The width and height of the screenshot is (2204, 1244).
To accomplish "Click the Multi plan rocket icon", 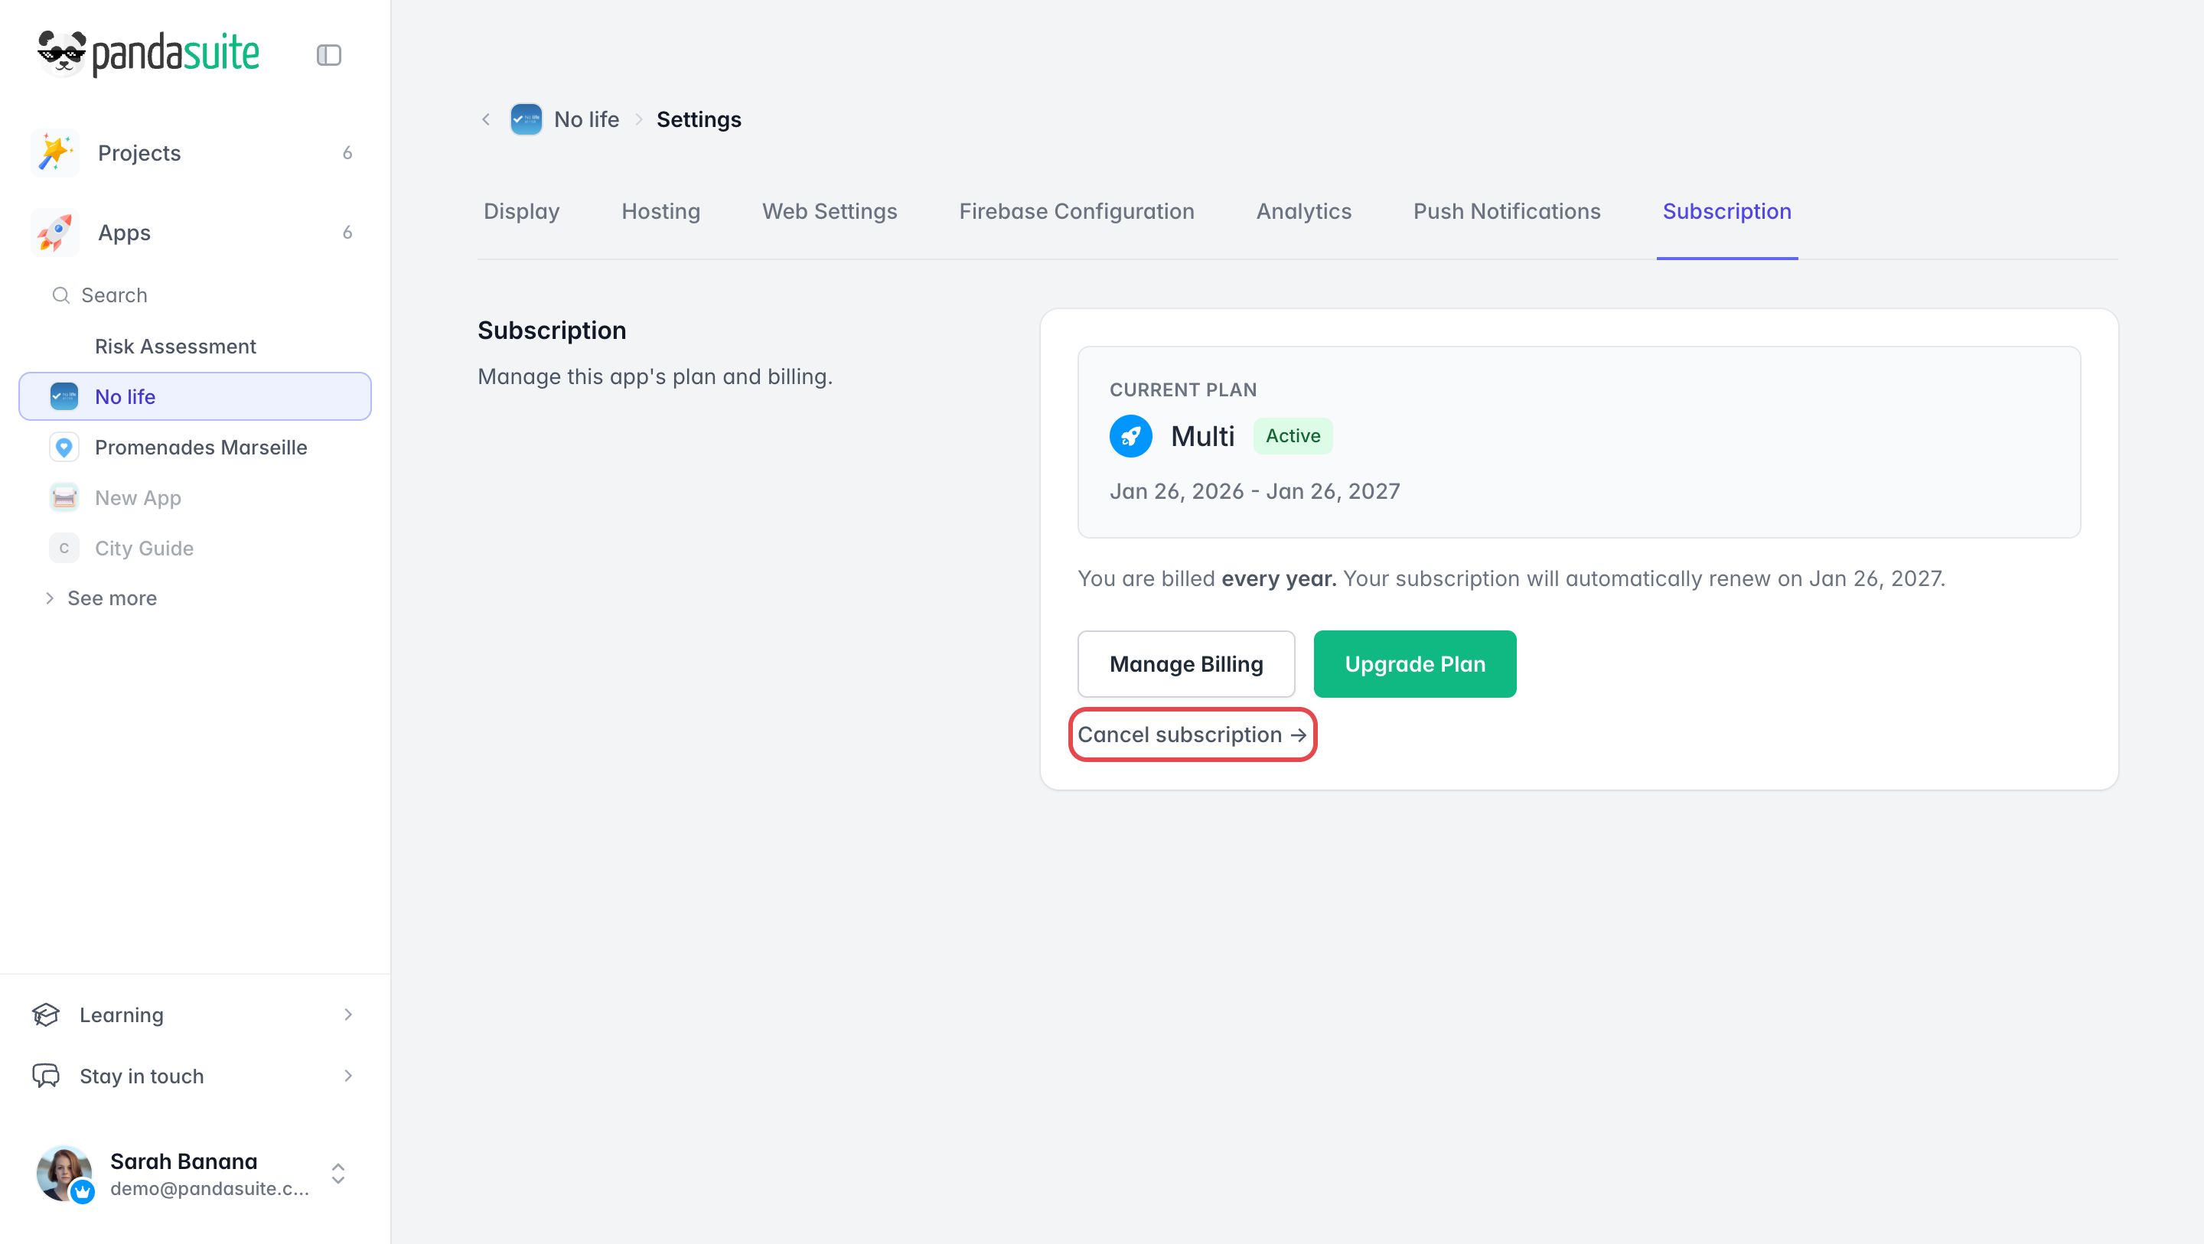I will click(x=1131, y=436).
